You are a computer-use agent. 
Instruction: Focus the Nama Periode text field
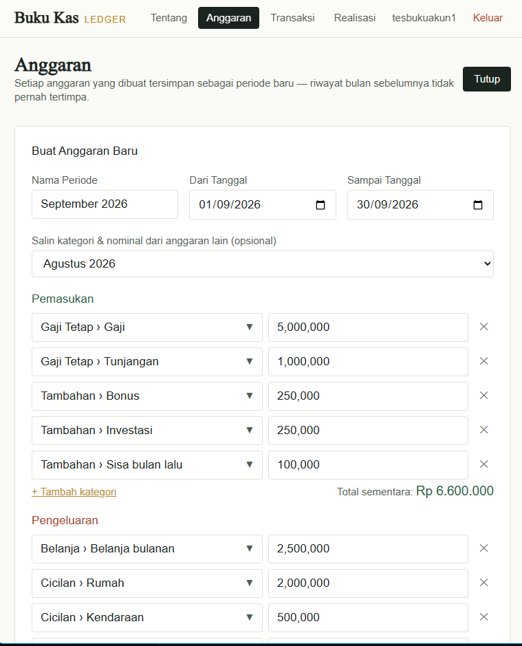[105, 204]
